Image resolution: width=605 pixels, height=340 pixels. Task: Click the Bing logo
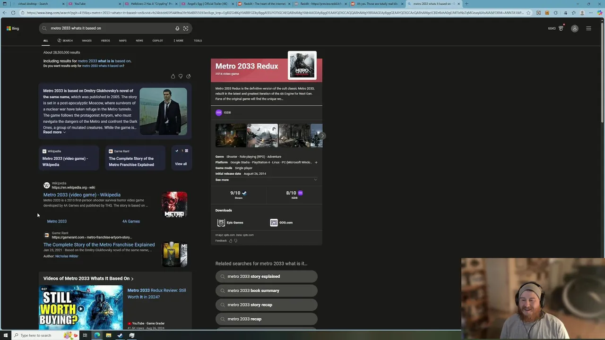(x=13, y=28)
